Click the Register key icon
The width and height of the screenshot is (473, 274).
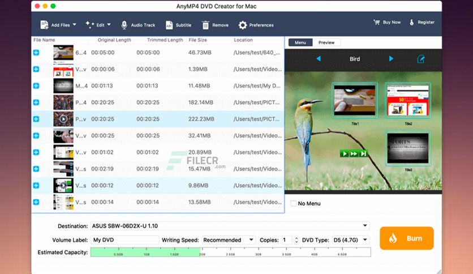click(x=412, y=22)
